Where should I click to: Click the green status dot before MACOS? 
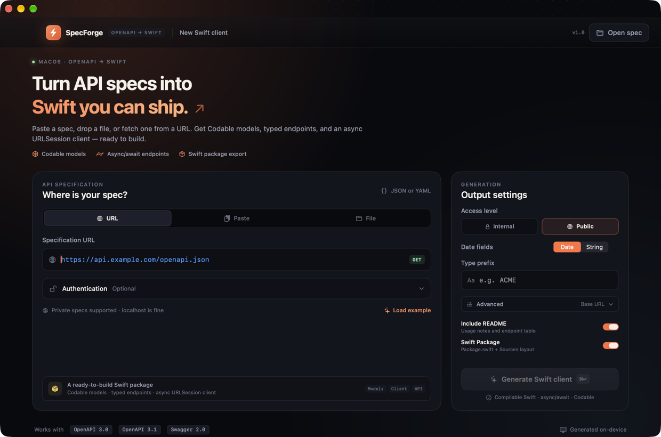pyautogui.click(x=34, y=62)
